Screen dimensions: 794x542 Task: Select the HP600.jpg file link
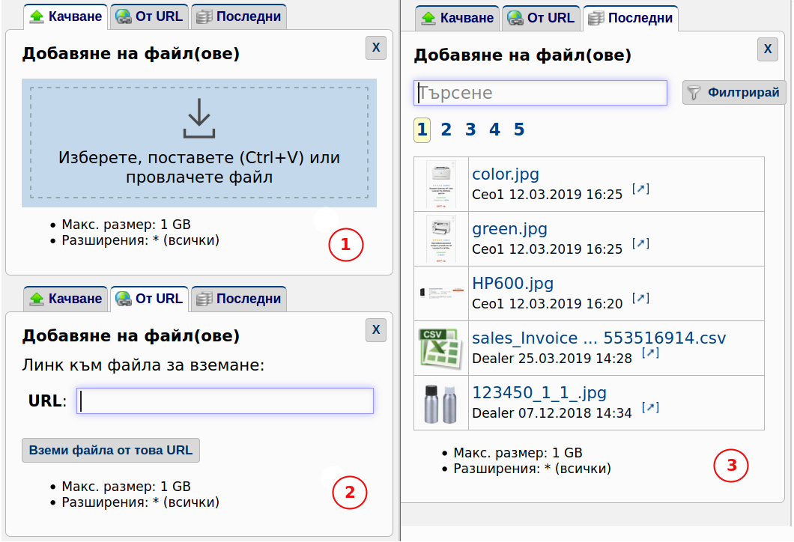click(512, 284)
